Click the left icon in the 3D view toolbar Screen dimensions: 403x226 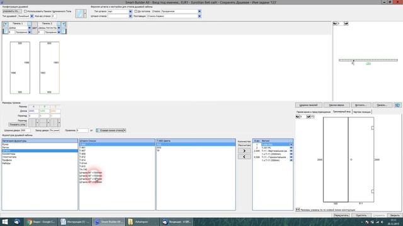[298, 117]
